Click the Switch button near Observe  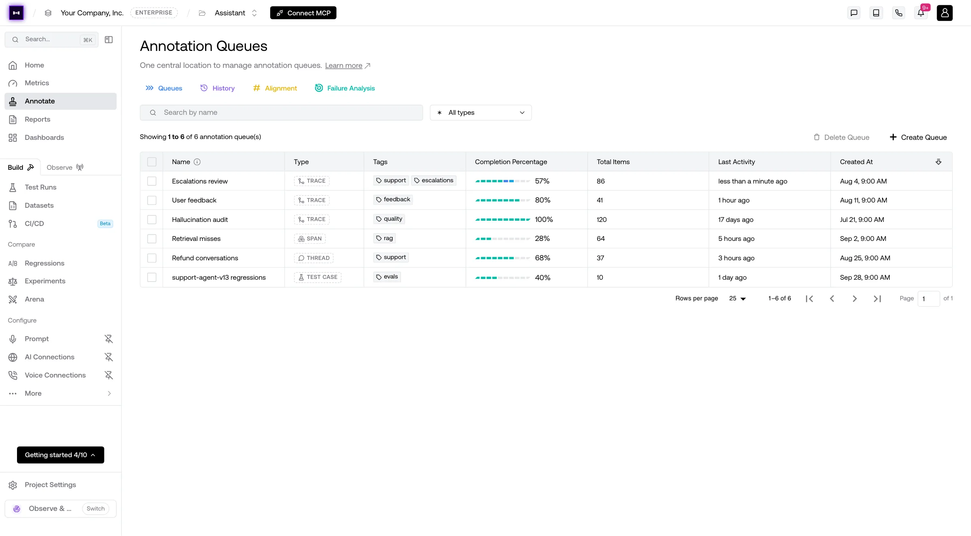[95, 509]
